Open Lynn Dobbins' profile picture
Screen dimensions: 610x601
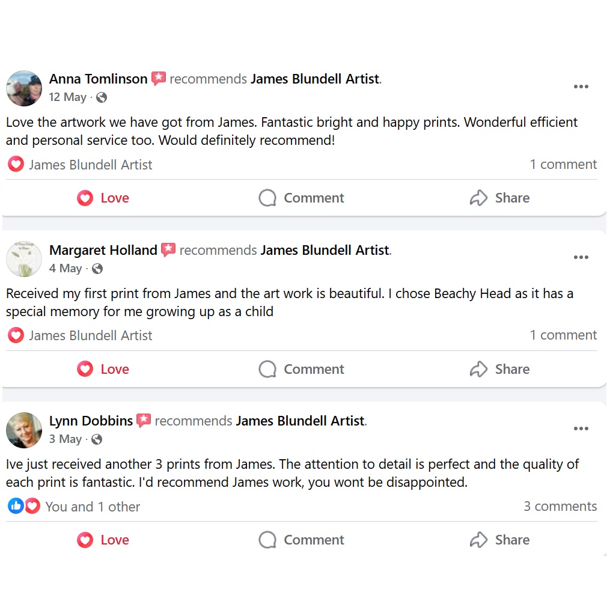[24, 430]
